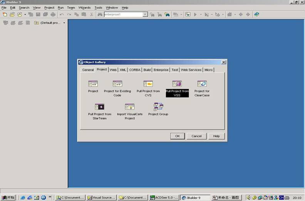Click the Forward navigation arrow icon

(x=248, y=14)
